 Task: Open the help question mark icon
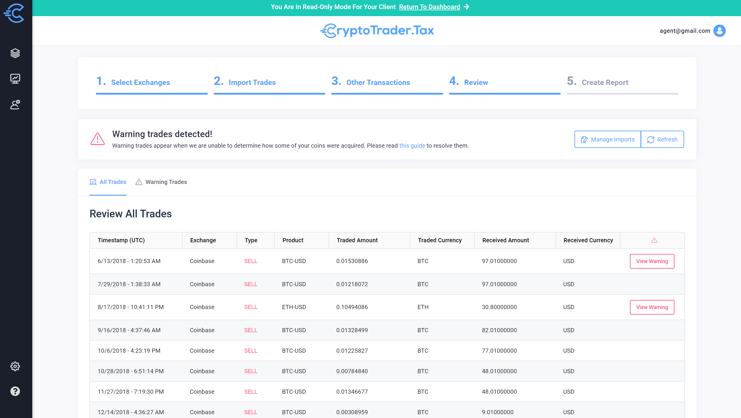[15, 391]
